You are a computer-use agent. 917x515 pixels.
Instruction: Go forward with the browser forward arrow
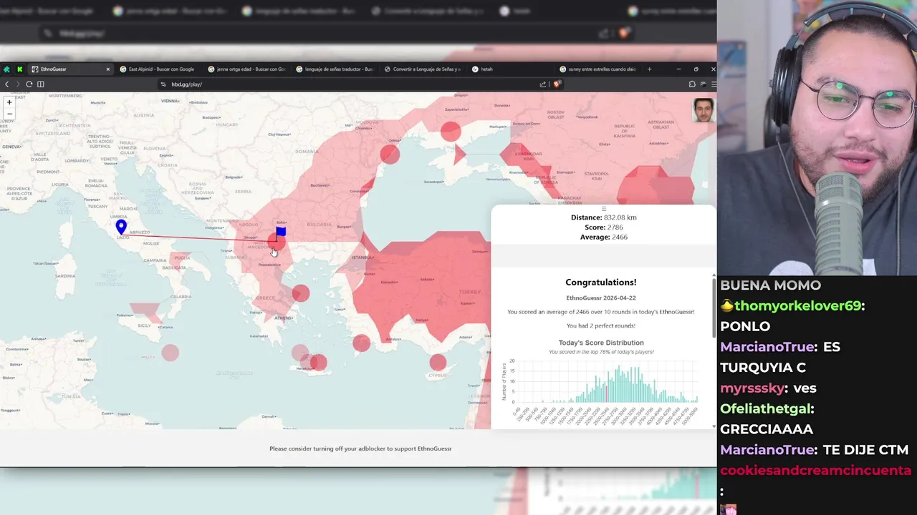pyautogui.click(x=18, y=84)
